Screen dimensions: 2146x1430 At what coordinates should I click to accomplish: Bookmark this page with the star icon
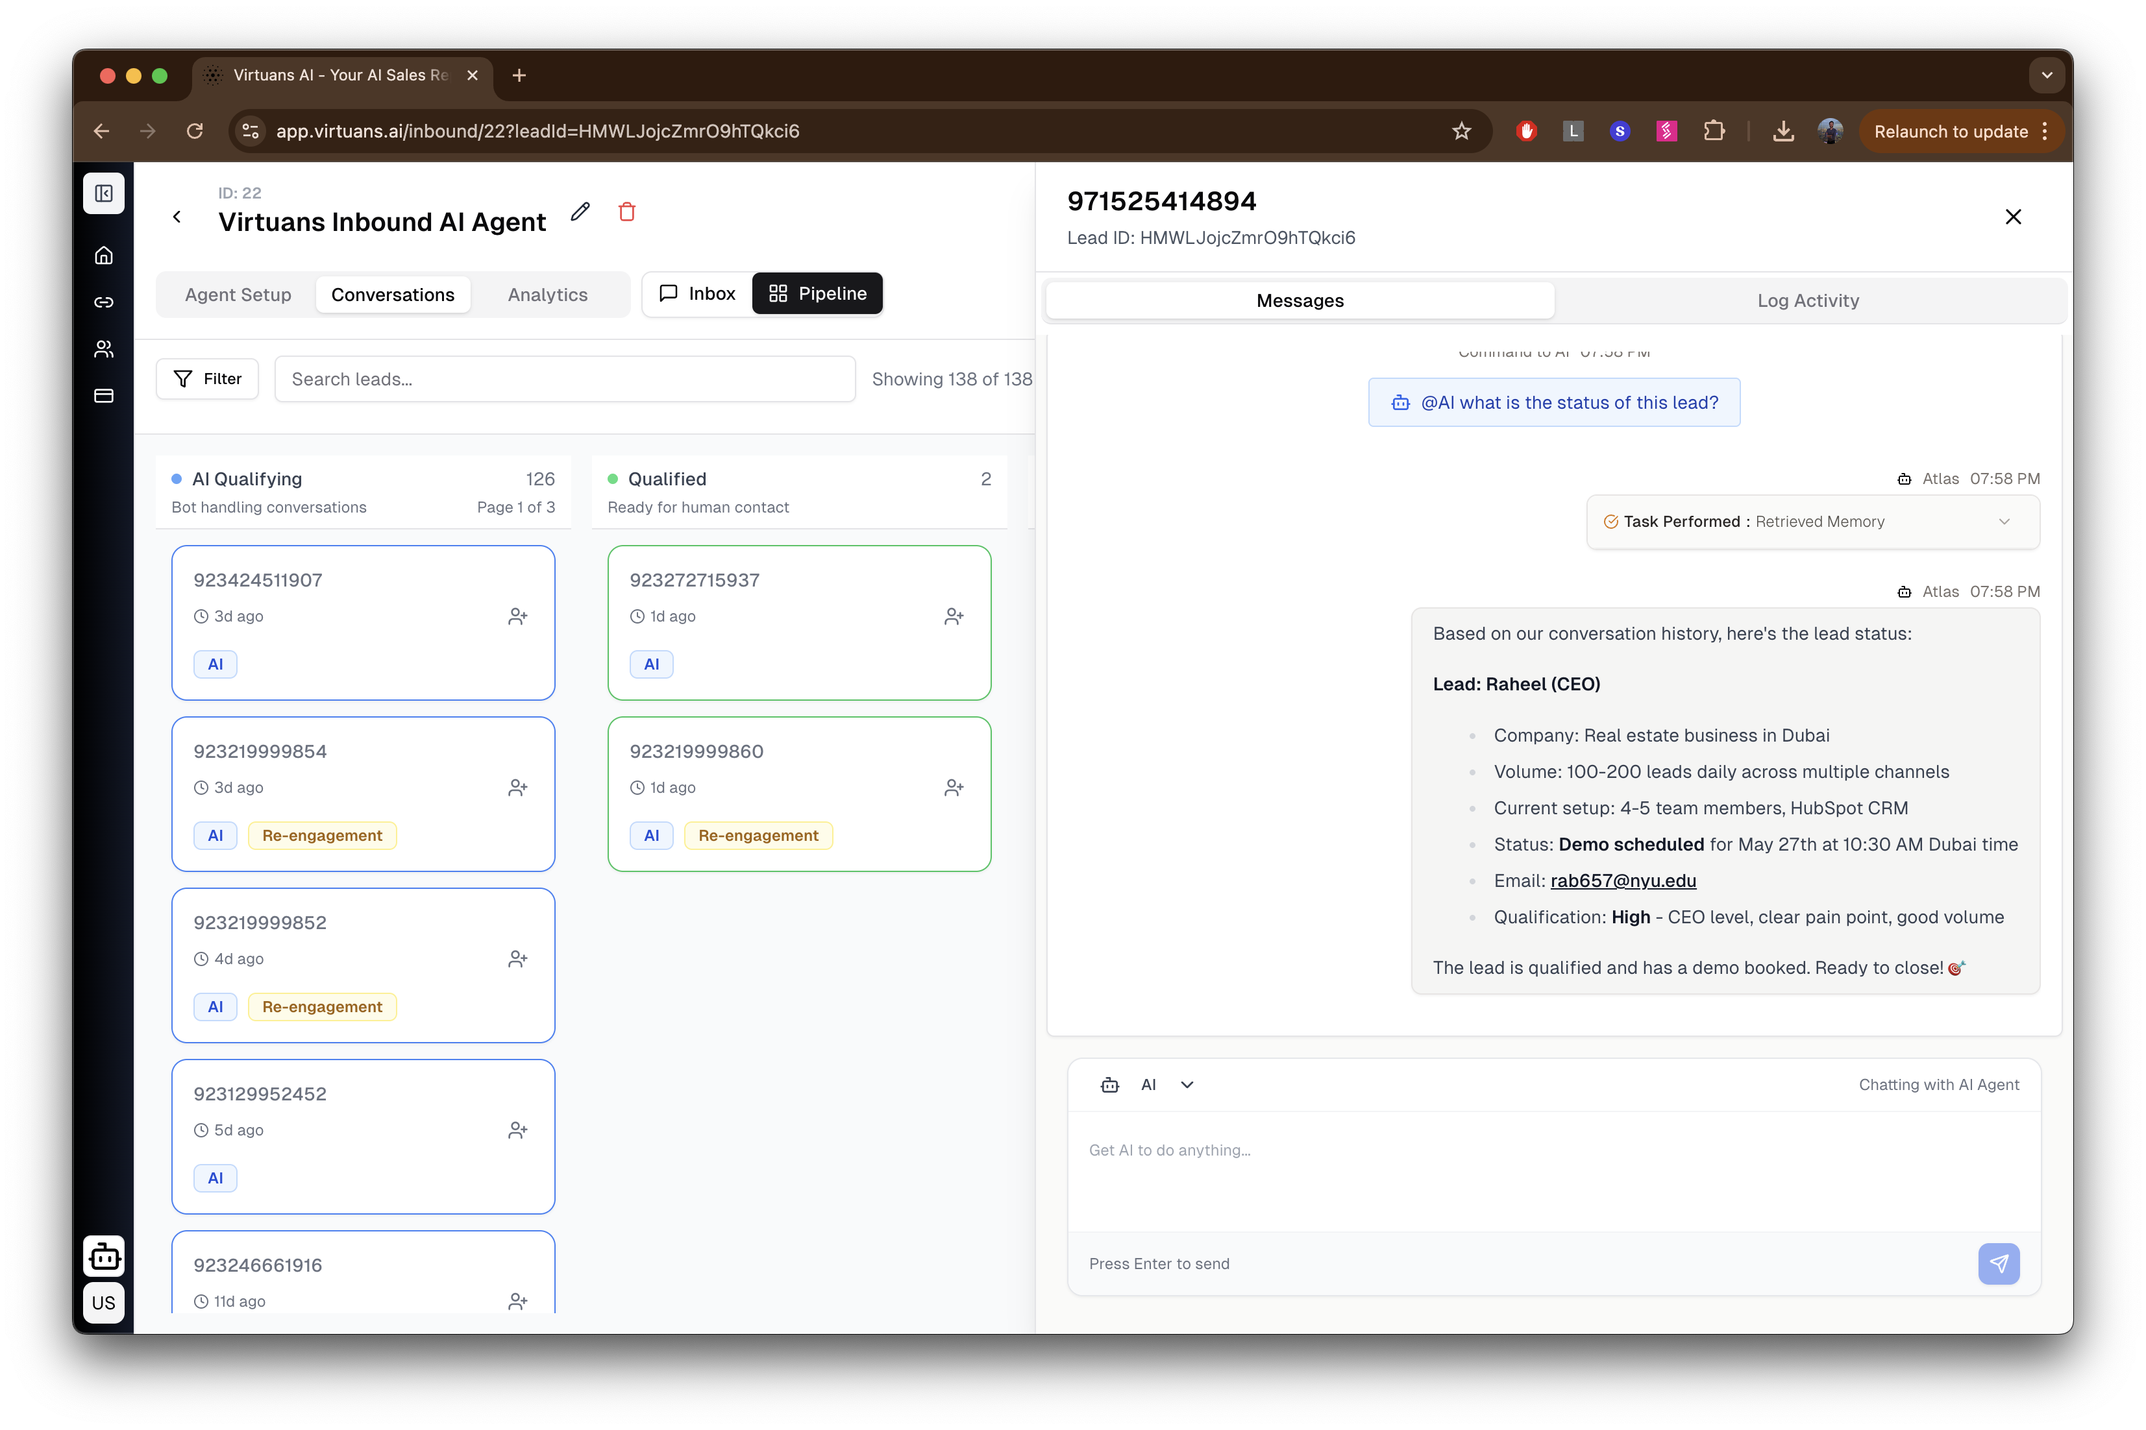pyautogui.click(x=1462, y=131)
